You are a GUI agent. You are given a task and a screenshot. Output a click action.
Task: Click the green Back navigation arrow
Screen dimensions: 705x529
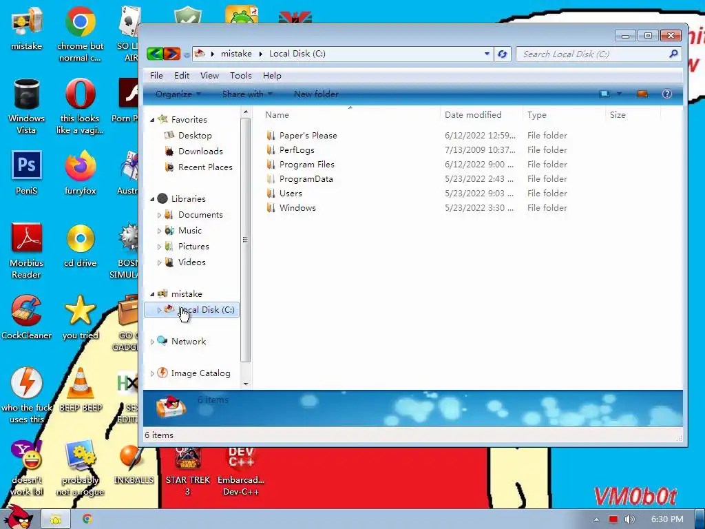click(x=155, y=54)
